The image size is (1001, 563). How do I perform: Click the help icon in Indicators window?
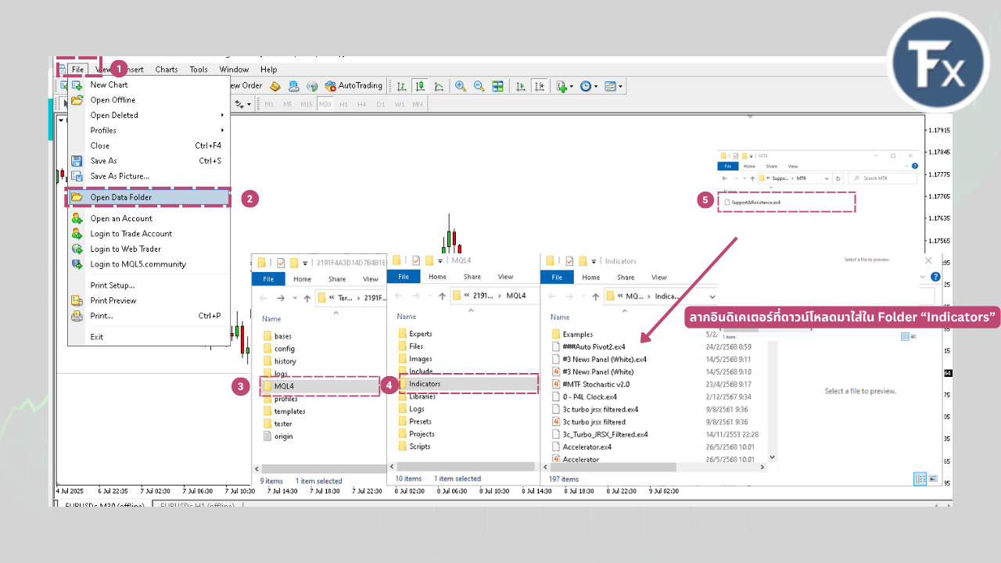click(x=935, y=277)
